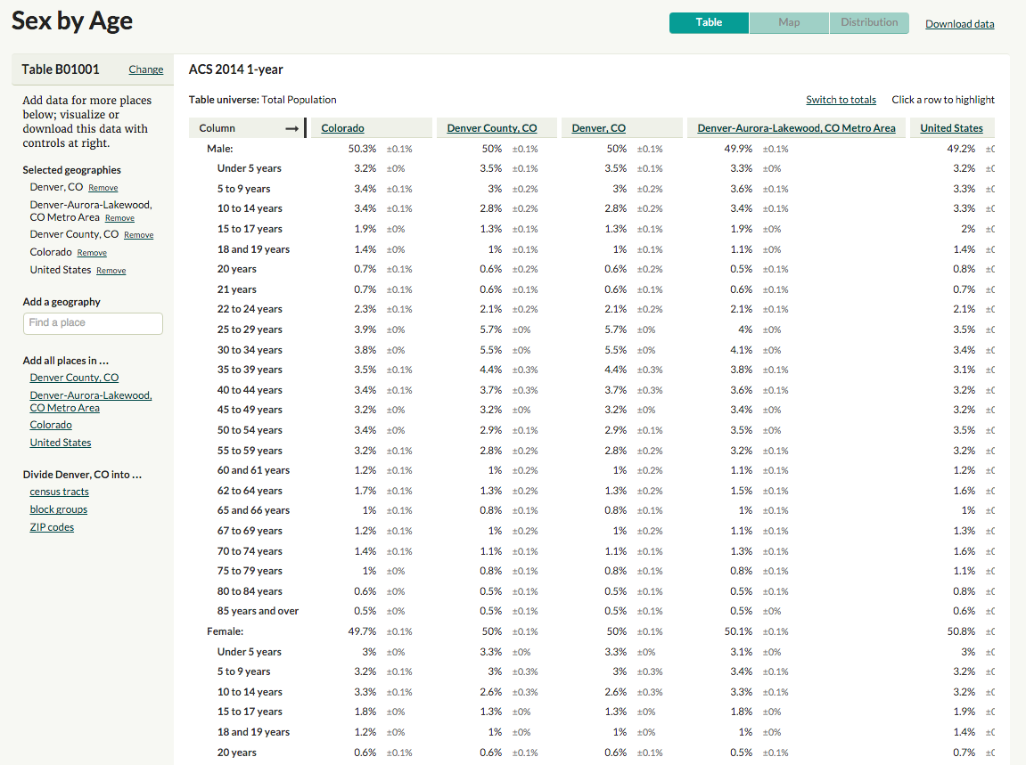Screen dimensions: 1026x765
Task: Highlight the 22 to 24 years row
Action: tap(592, 309)
